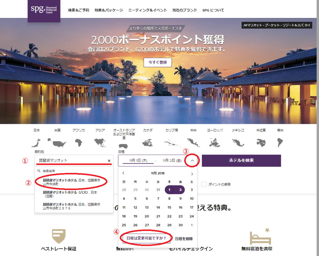Click 日程を削除 link
This screenshot has width=319, height=256.
tap(184, 239)
